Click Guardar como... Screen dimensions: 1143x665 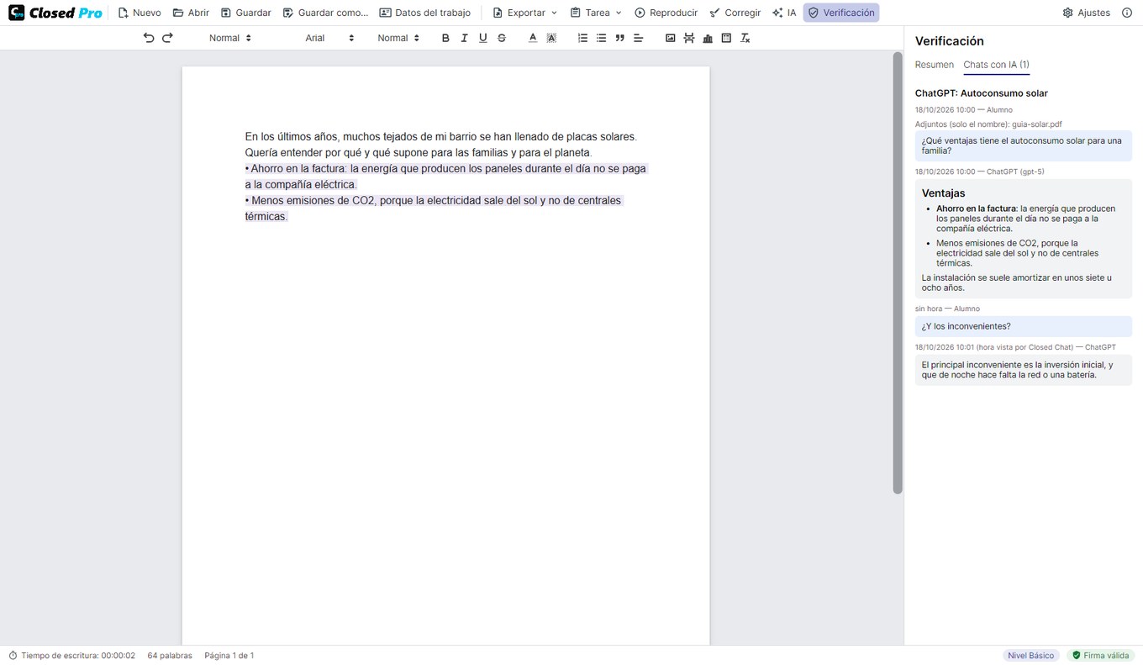(x=325, y=13)
